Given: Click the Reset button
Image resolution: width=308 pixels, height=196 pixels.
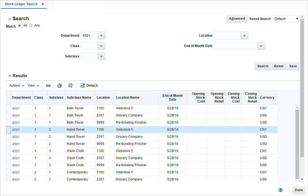Looking at the screenshot, I should (278, 66).
